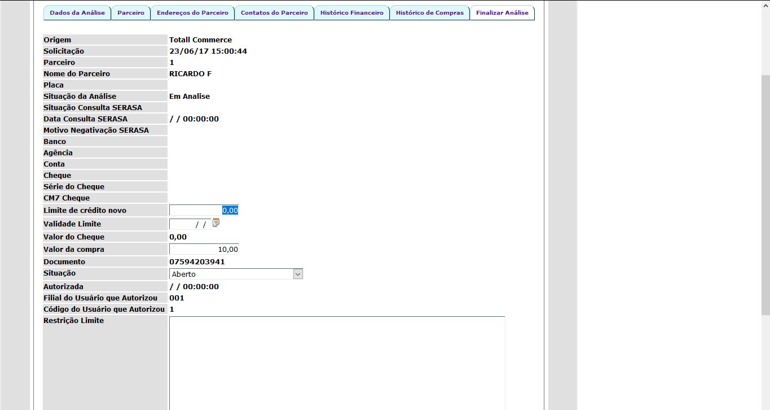Image resolution: width=770 pixels, height=410 pixels.
Task: Select the Finalizar Análise tab
Action: (502, 13)
